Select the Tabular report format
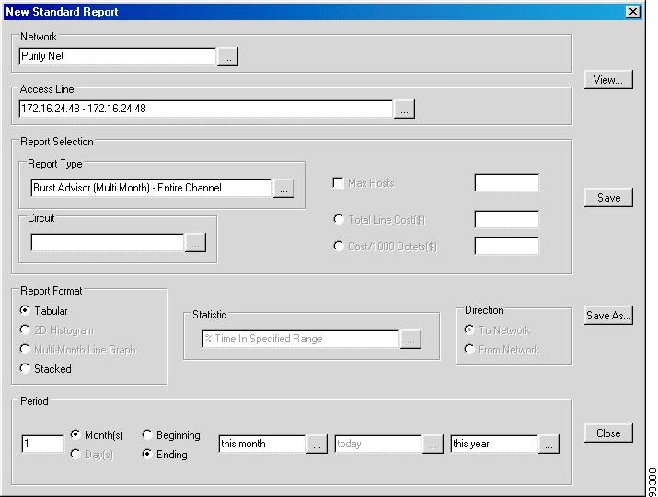This screenshot has height=497, width=658. coord(25,310)
